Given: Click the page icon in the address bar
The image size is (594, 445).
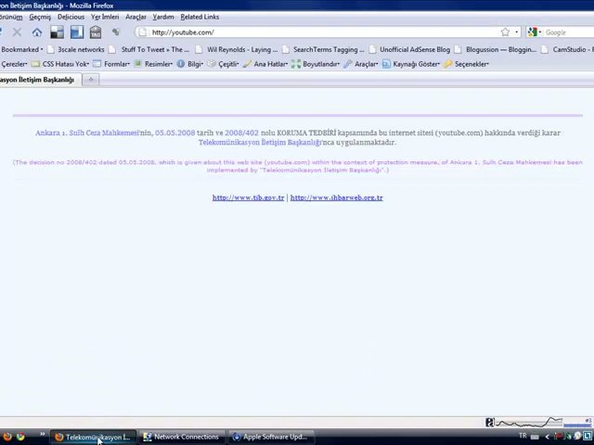Looking at the screenshot, I should click(x=142, y=32).
